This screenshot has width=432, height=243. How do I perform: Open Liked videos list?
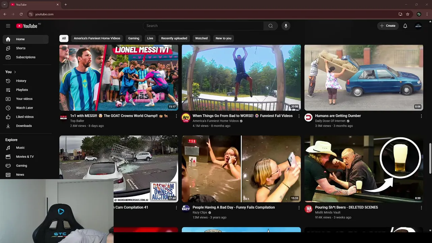coord(26,117)
